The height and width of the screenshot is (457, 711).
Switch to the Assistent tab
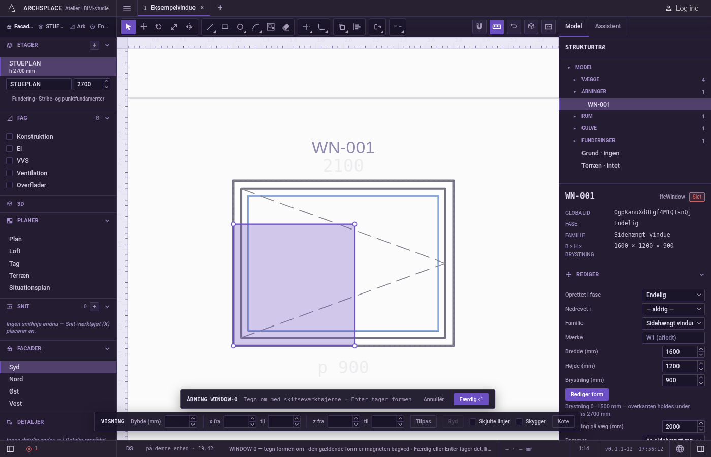click(608, 26)
